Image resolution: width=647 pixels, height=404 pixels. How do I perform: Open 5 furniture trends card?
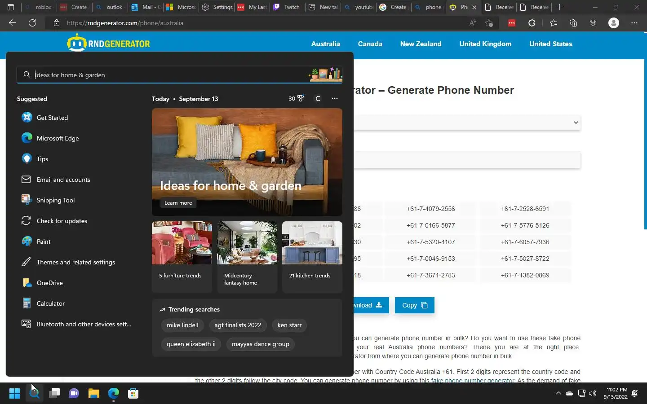coord(182,257)
